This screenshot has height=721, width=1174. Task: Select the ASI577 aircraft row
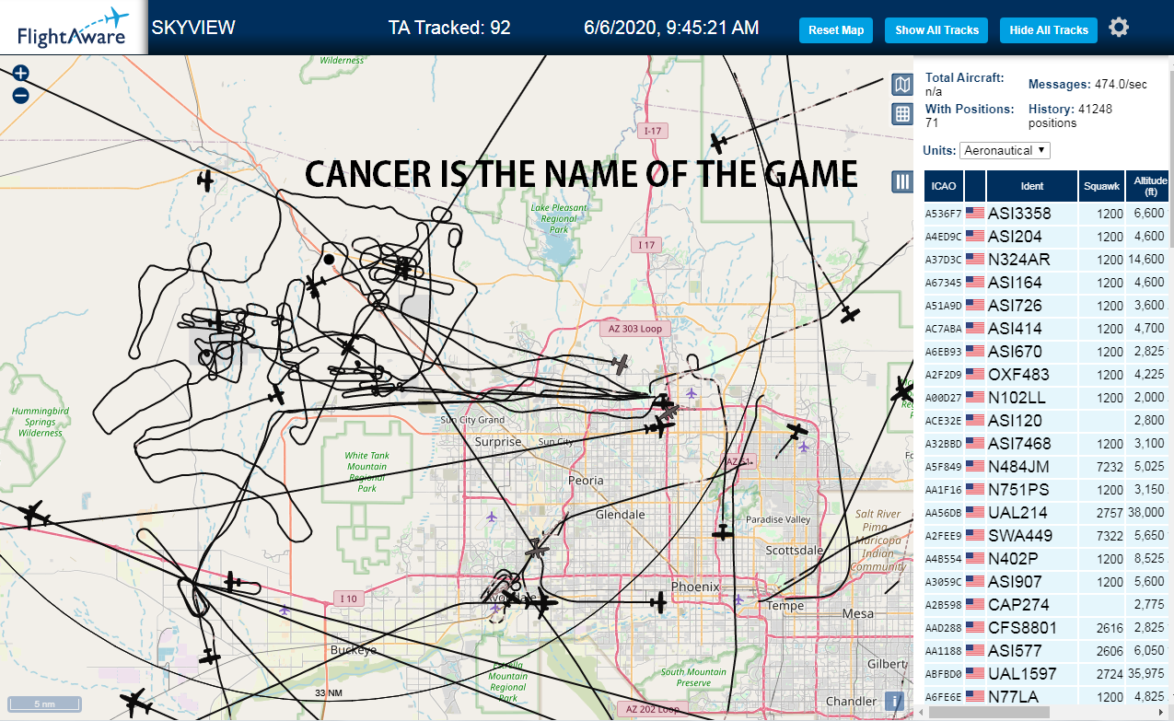click(x=1049, y=651)
